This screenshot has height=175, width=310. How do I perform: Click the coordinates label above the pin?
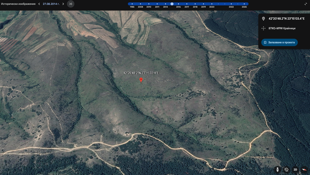[x=141, y=73]
